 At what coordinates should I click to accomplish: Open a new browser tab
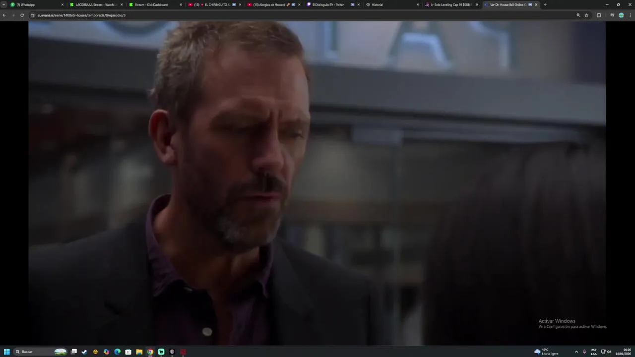click(545, 4)
